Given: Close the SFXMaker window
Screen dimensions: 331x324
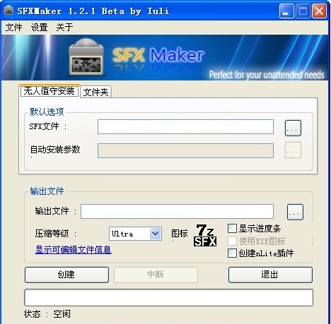Looking at the screenshot, I should (319, 11).
